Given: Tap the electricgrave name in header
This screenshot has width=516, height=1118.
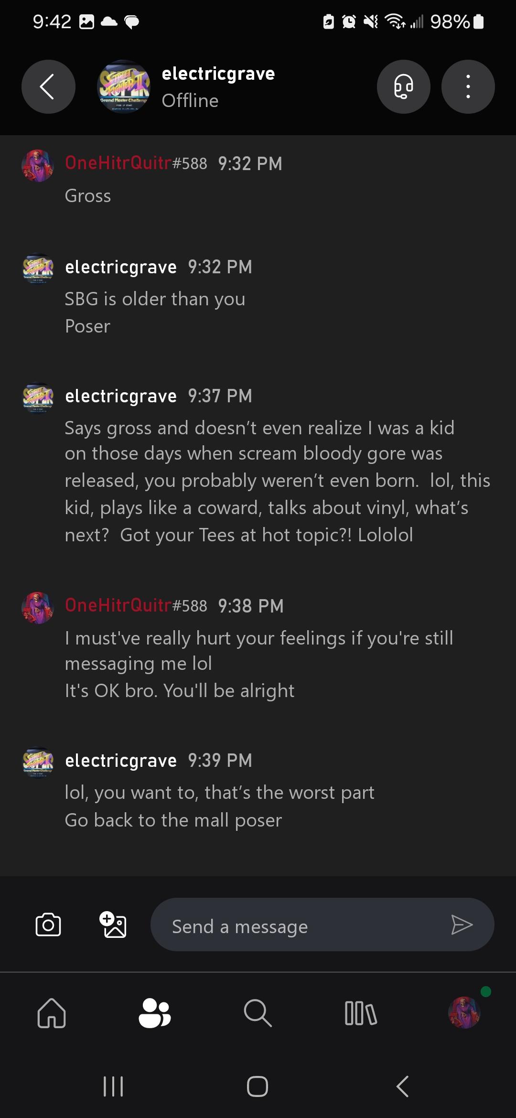Looking at the screenshot, I should pos(218,74).
